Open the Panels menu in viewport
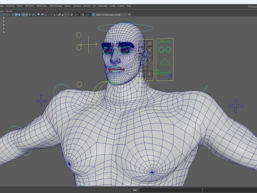This screenshot has width=257, height=193. [x=9, y=11]
